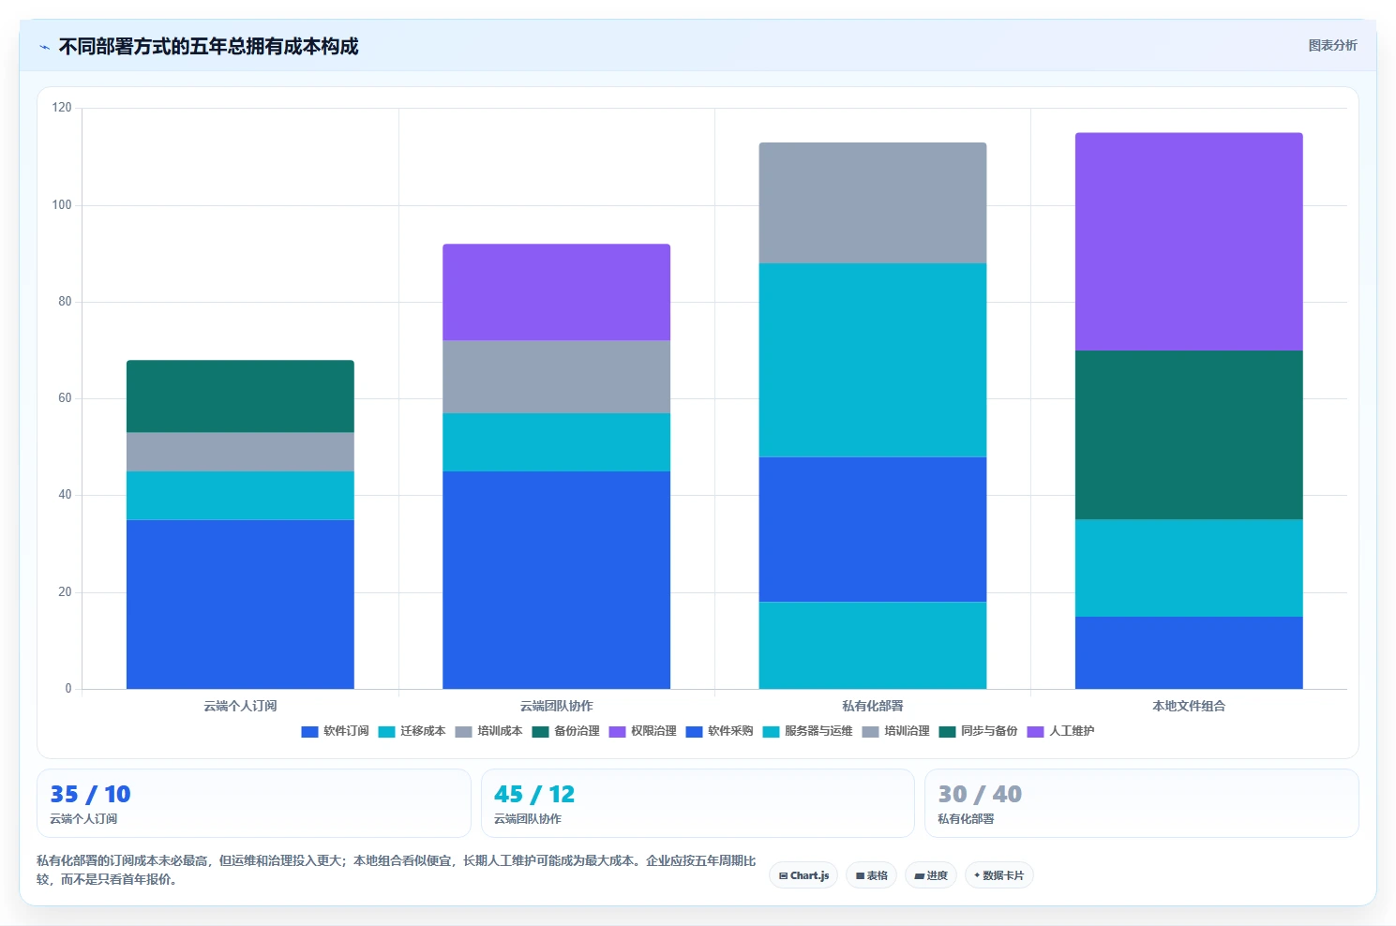
Task: Toggle the 服务器与运维 legend item
Action: (x=807, y=731)
